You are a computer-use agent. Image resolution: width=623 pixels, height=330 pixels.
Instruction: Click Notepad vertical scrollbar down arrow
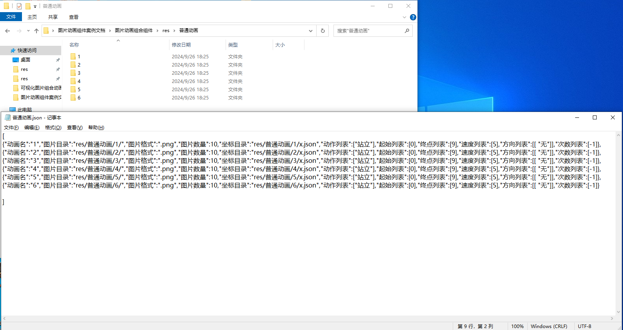pyautogui.click(x=619, y=312)
